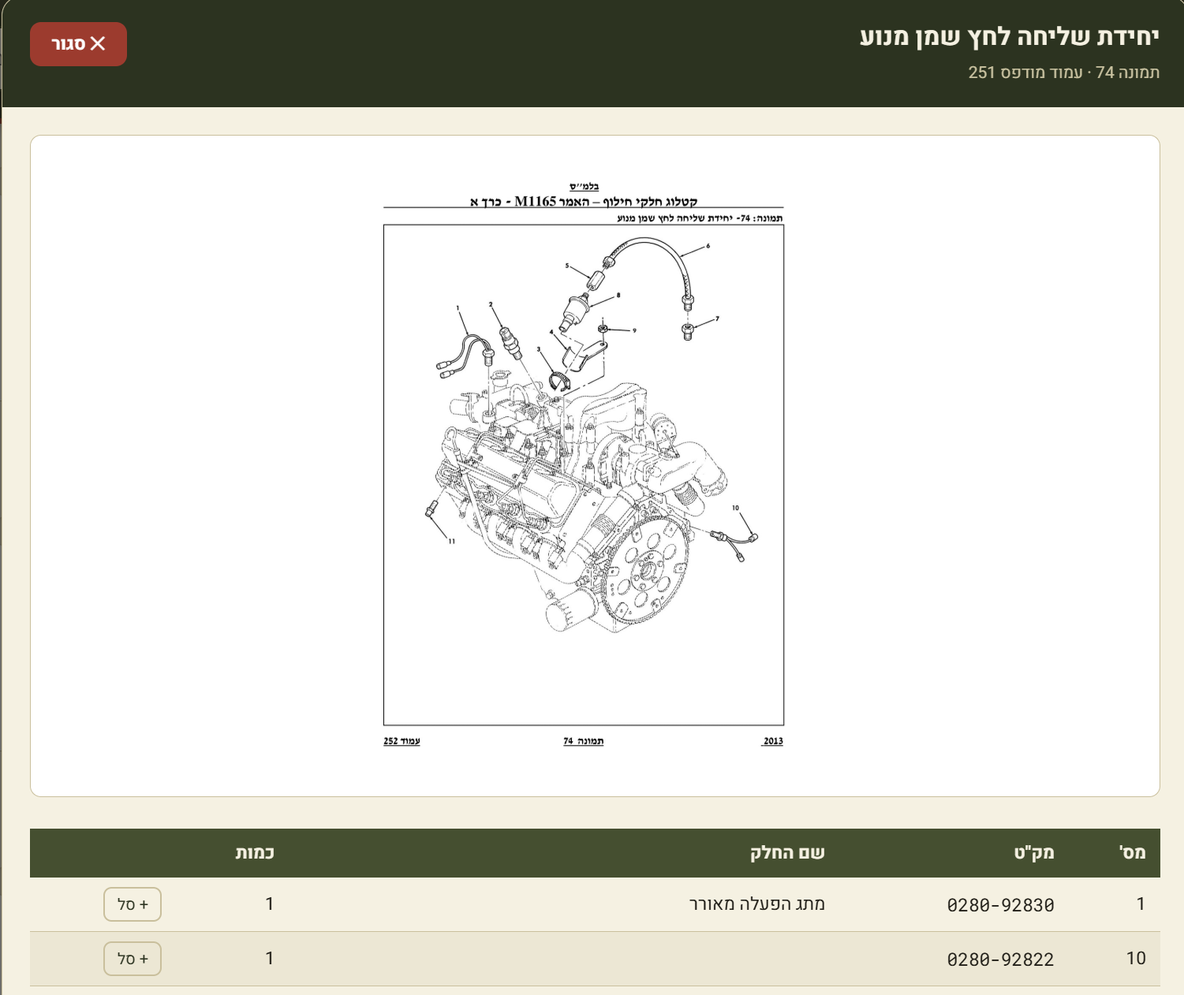The width and height of the screenshot is (1184, 995).
Task: Click the subtitle תמונה 74 עמוד מודפס 251
Action: pyautogui.click(x=1064, y=73)
